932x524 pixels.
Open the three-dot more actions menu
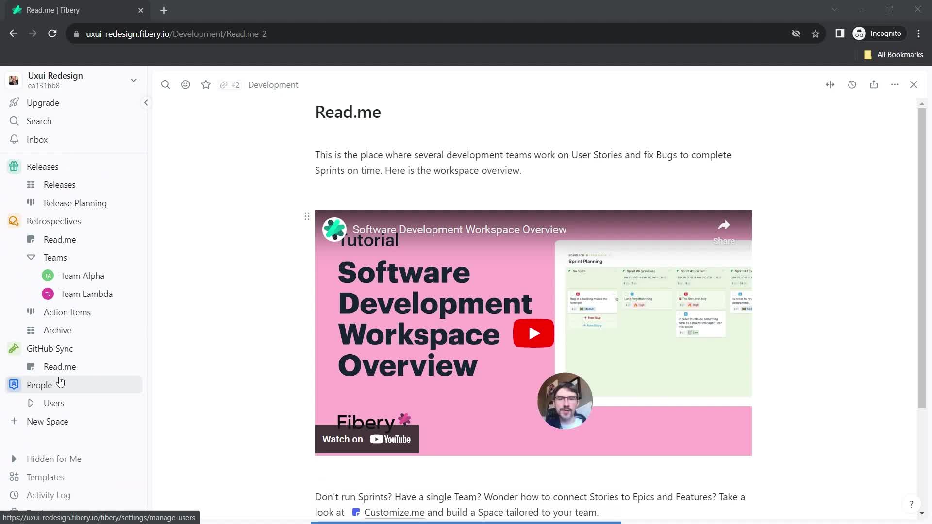[895, 85]
